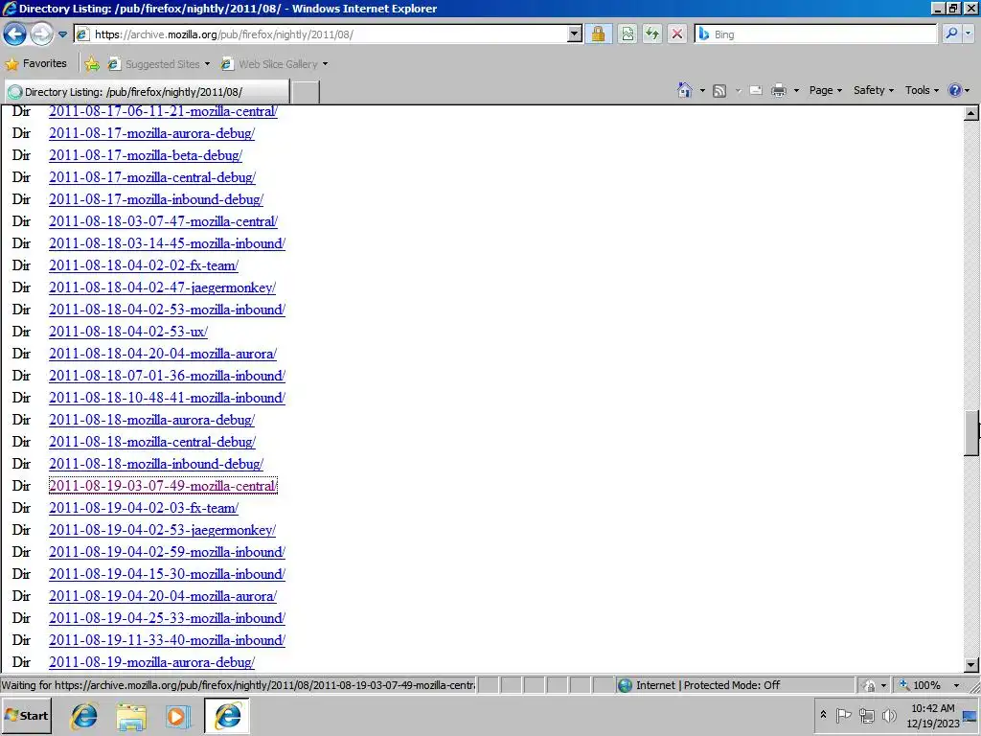Go forward with the Forward arrow button

tap(41, 34)
